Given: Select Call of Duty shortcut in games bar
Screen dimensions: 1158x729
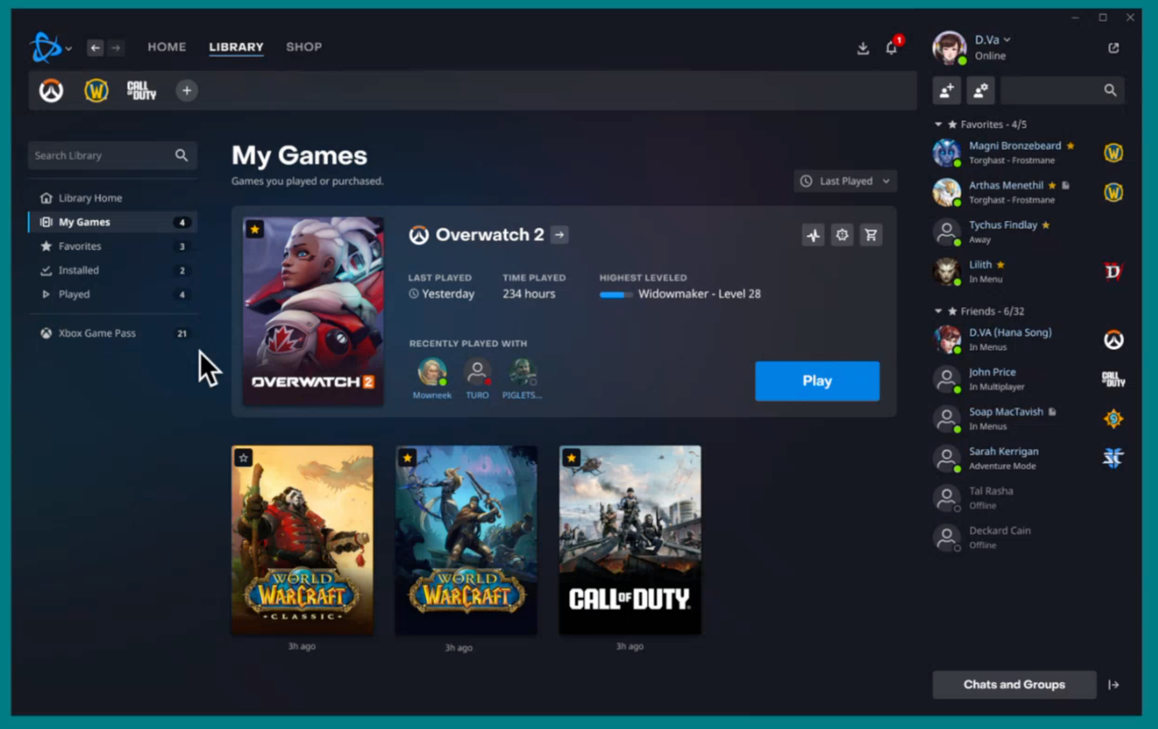Looking at the screenshot, I should tap(142, 91).
